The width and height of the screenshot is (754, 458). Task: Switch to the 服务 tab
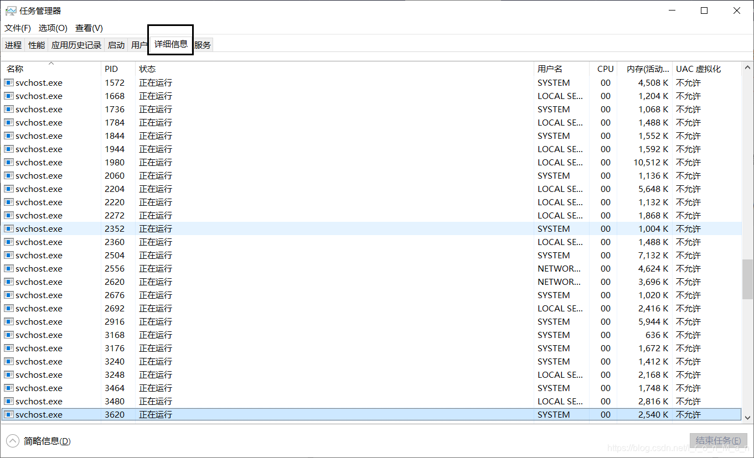(203, 45)
